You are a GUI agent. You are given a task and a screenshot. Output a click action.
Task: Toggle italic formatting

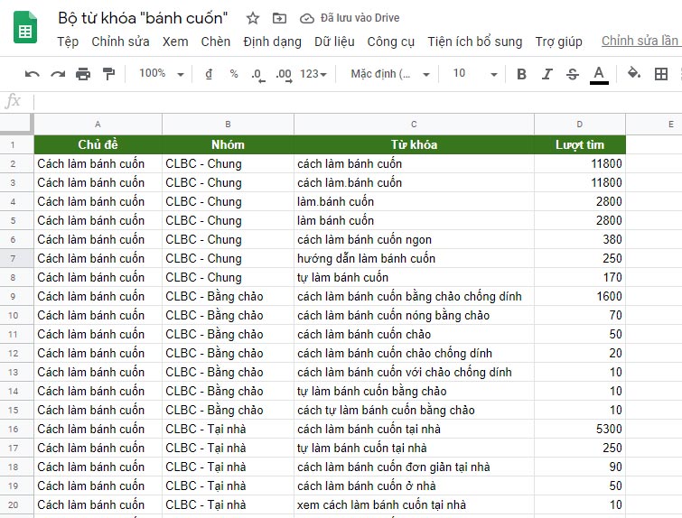[x=547, y=74]
